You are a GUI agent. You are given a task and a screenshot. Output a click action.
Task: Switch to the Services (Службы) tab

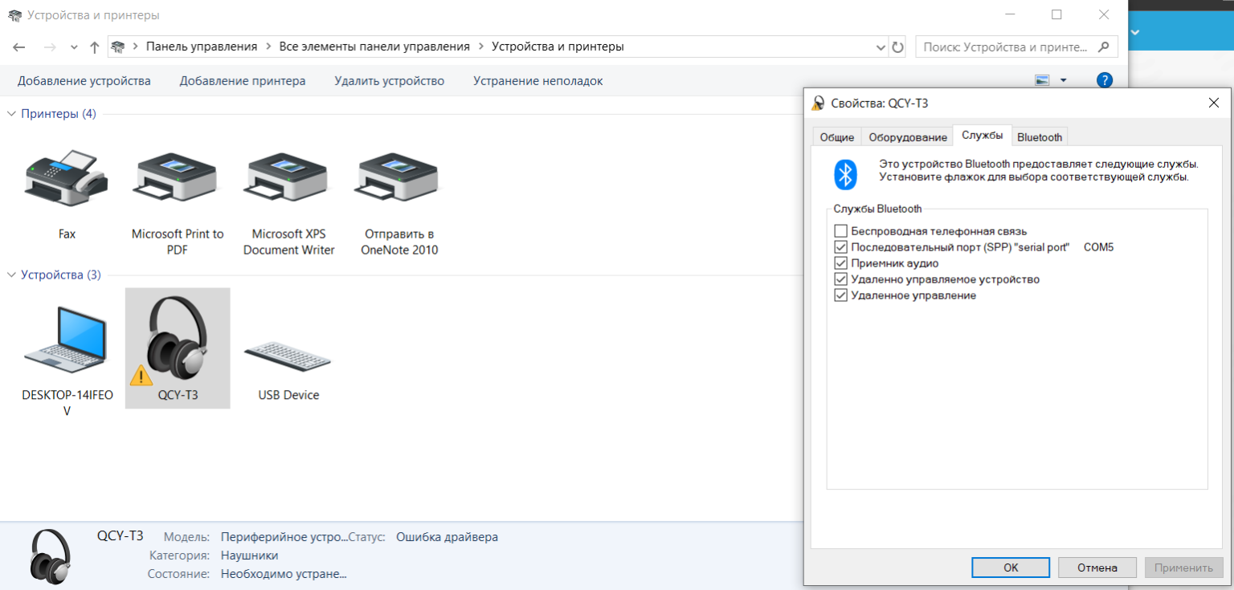click(x=982, y=136)
